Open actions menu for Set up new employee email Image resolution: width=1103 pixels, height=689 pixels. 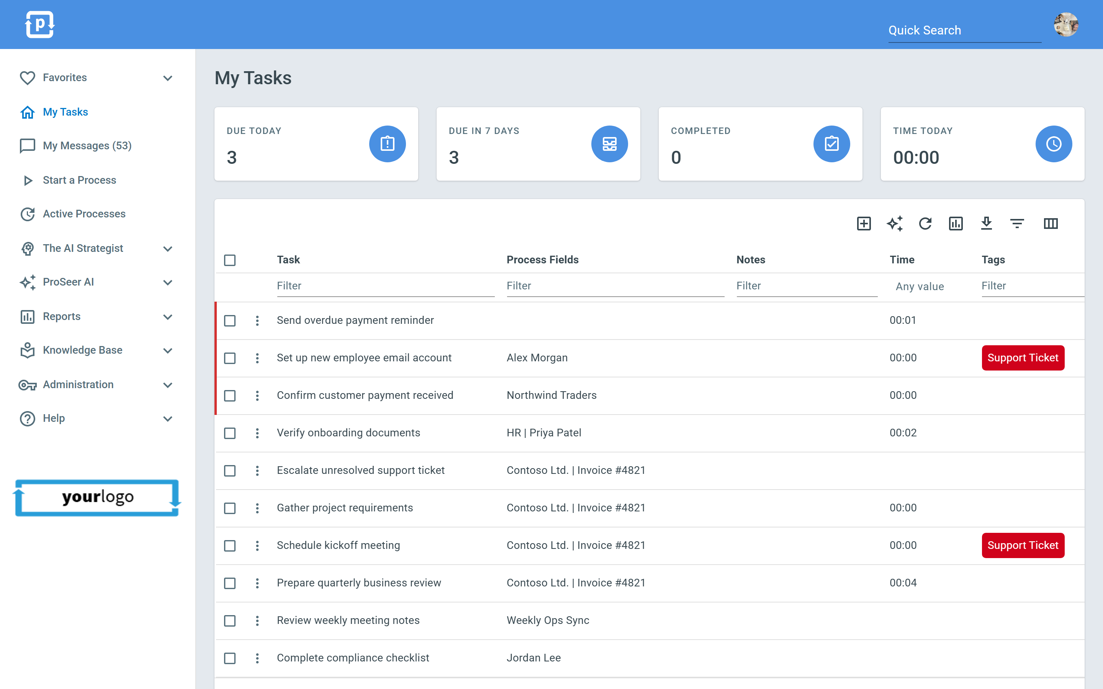coord(257,358)
